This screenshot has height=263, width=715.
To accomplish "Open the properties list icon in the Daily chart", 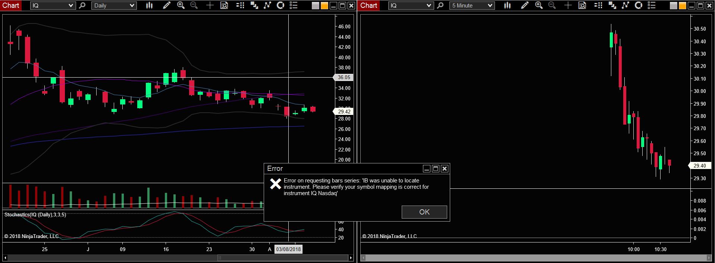I will click(x=294, y=6).
